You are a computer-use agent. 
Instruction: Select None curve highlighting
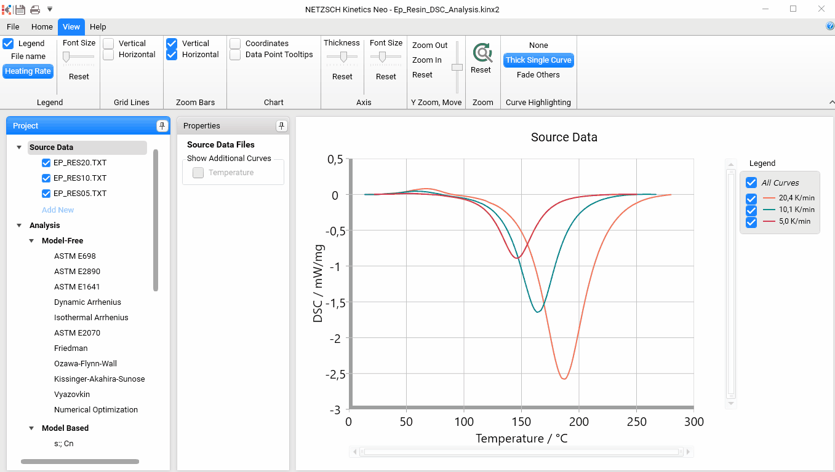coord(538,45)
